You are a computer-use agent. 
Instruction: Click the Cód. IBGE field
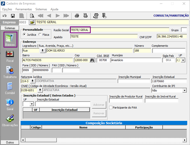click(103, 60)
